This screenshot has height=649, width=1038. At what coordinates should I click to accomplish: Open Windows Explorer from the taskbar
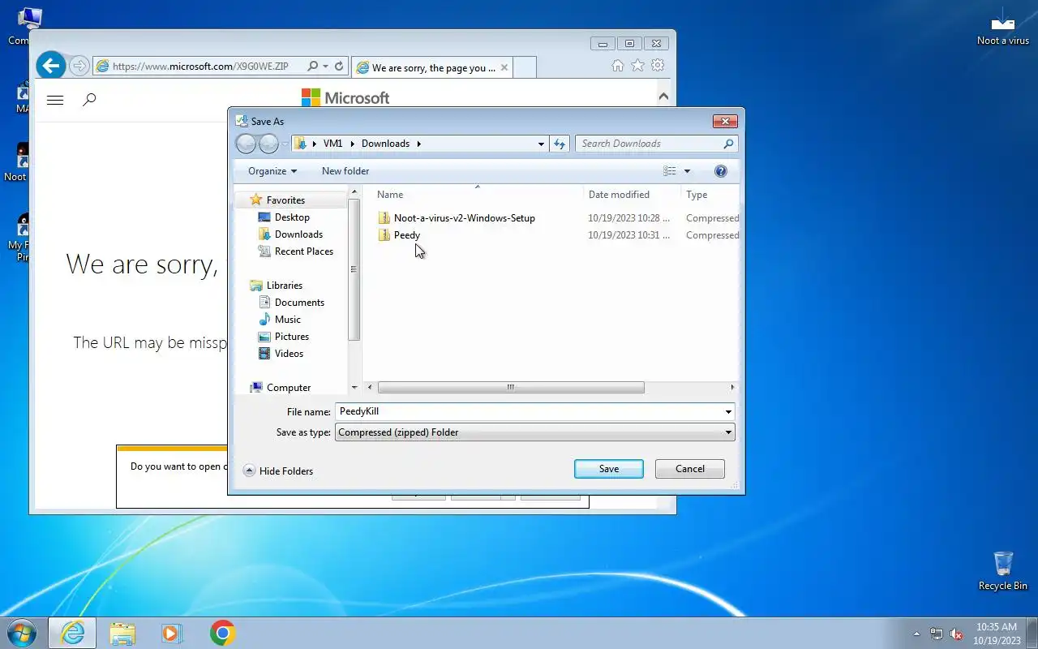pos(122,633)
